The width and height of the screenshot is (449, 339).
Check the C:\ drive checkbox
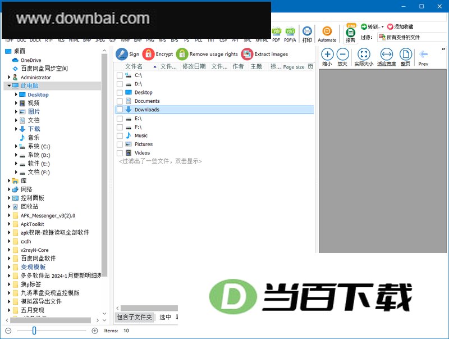tap(120, 75)
